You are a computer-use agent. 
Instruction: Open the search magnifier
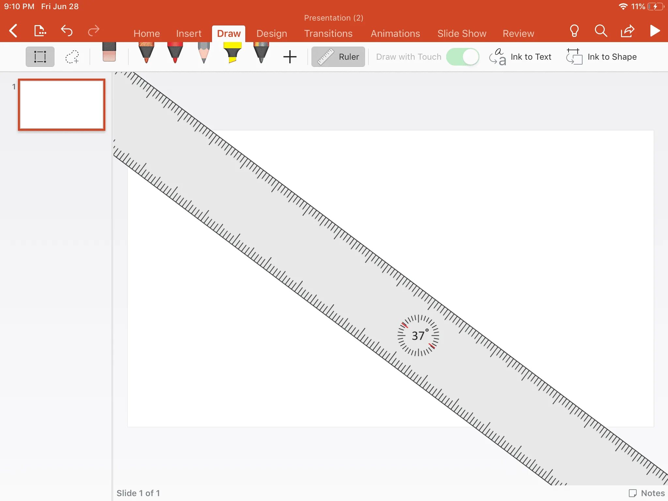(601, 31)
